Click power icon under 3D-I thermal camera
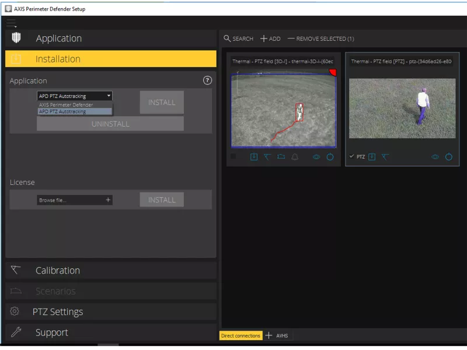Screen dimensions: 467x350 (330, 157)
